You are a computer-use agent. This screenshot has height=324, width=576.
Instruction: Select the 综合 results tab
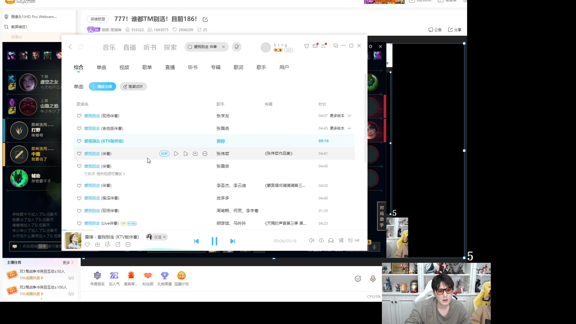tap(79, 67)
